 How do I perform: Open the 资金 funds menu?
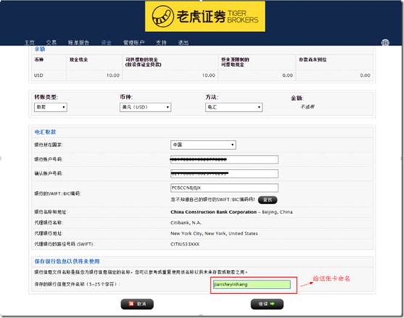107,43
